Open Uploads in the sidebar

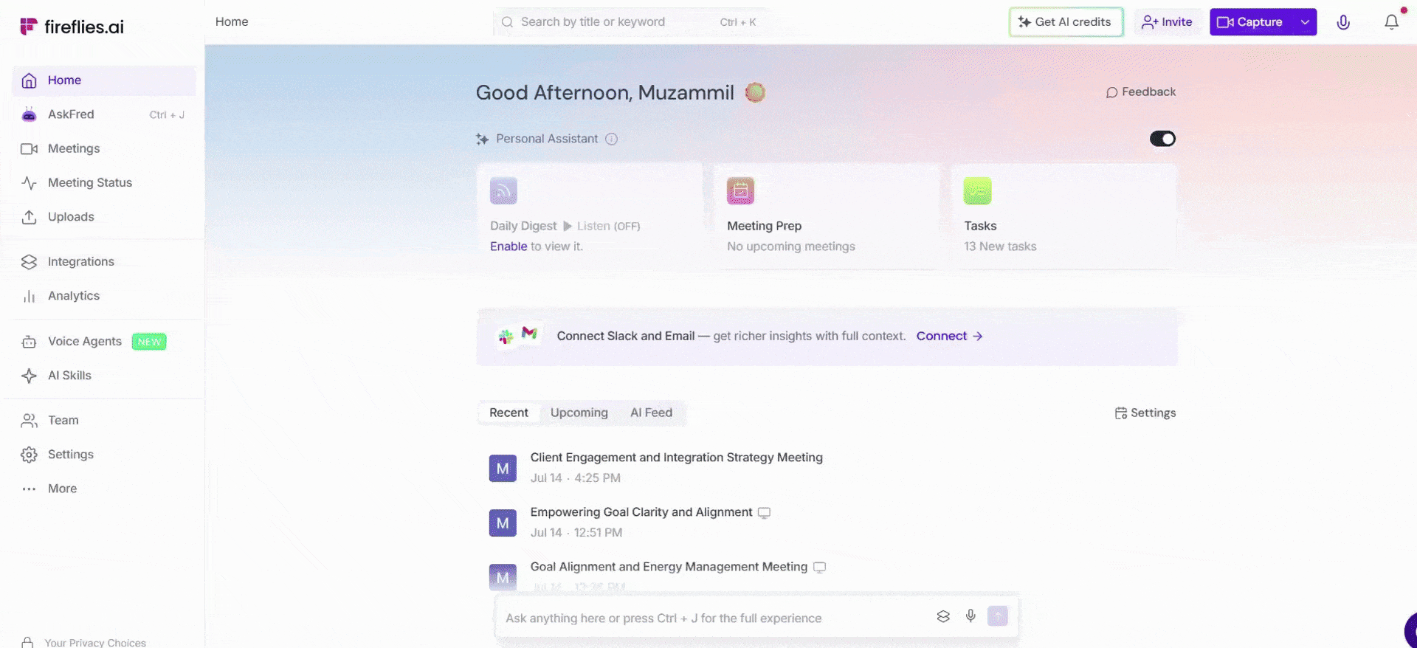pos(104,217)
